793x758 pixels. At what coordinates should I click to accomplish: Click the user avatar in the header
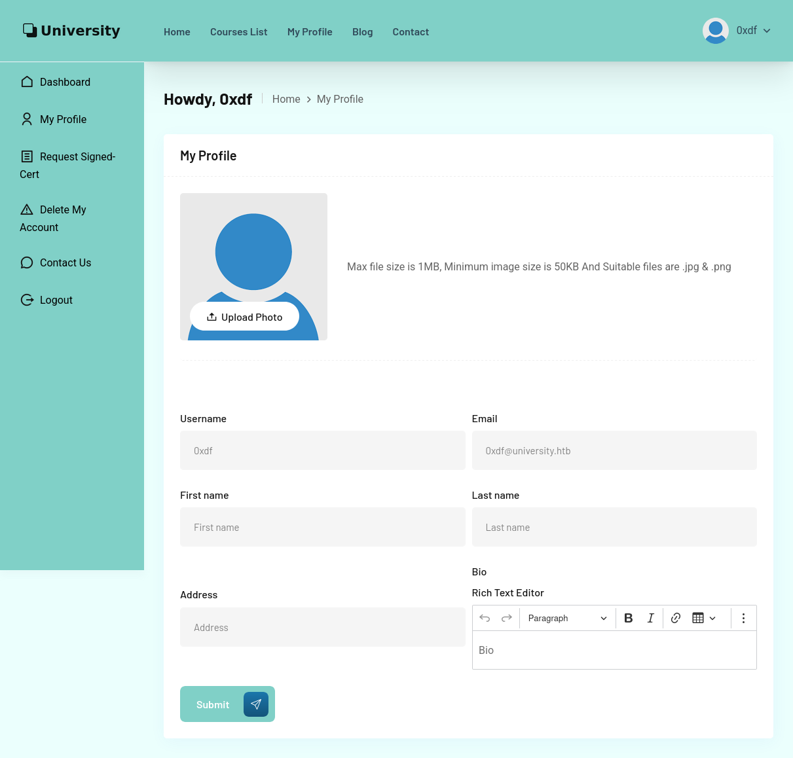click(x=715, y=31)
